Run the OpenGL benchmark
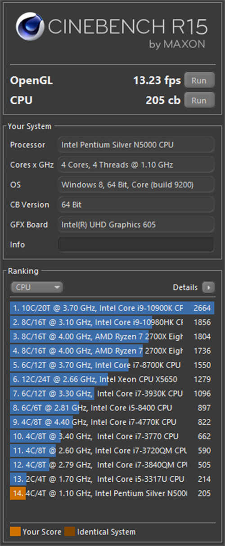The image size is (225, 546). click(199, 81)
